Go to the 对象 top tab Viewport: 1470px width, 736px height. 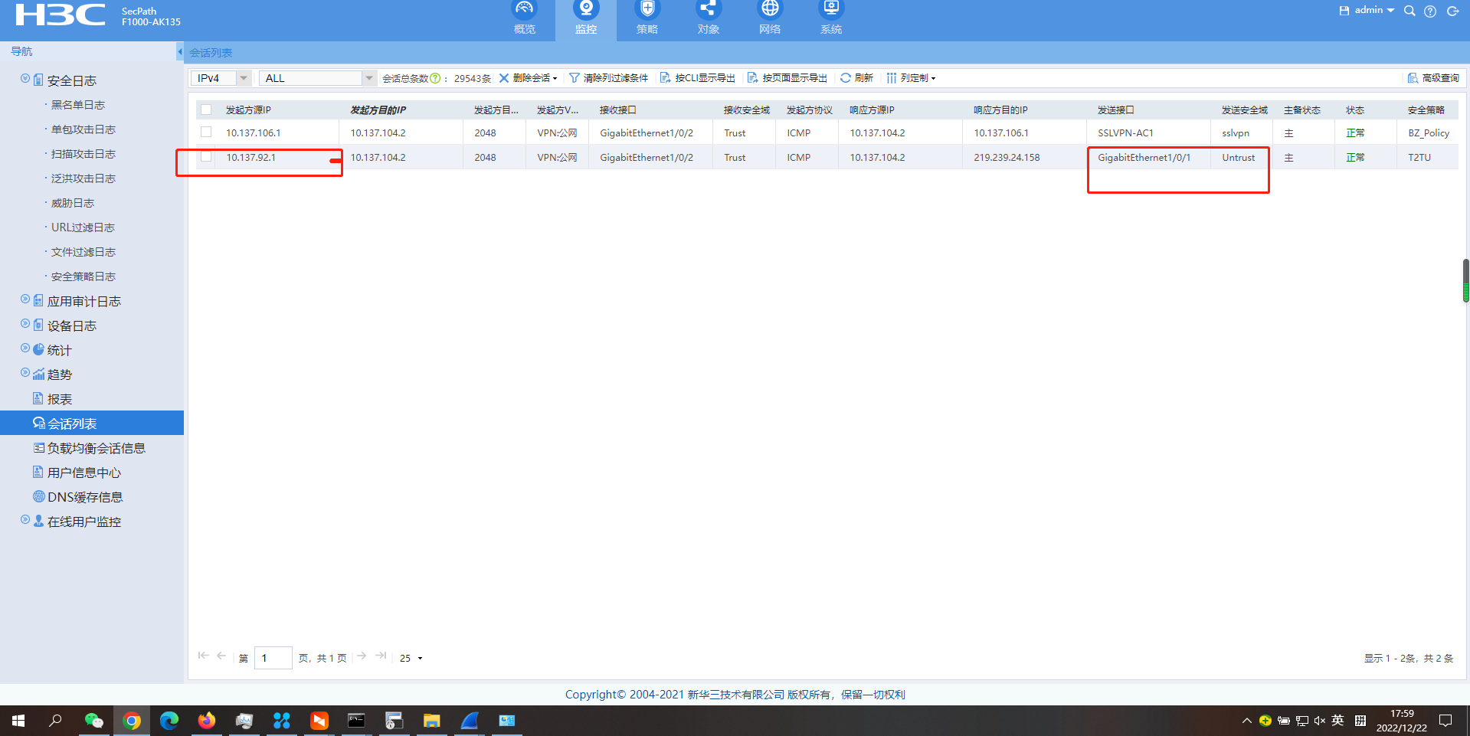709,18
